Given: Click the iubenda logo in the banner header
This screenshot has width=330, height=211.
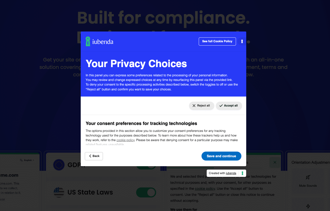Looking at the screenshot, I should click(x=99, y=41).
